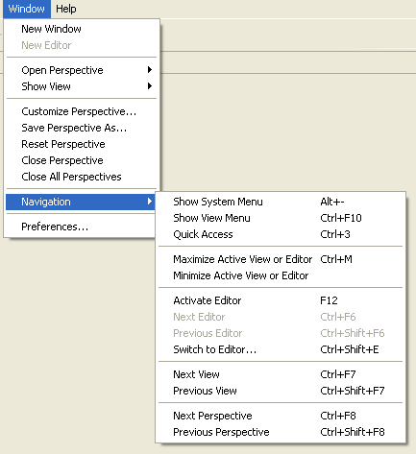Select Switch to Editor...

point(281,349)
